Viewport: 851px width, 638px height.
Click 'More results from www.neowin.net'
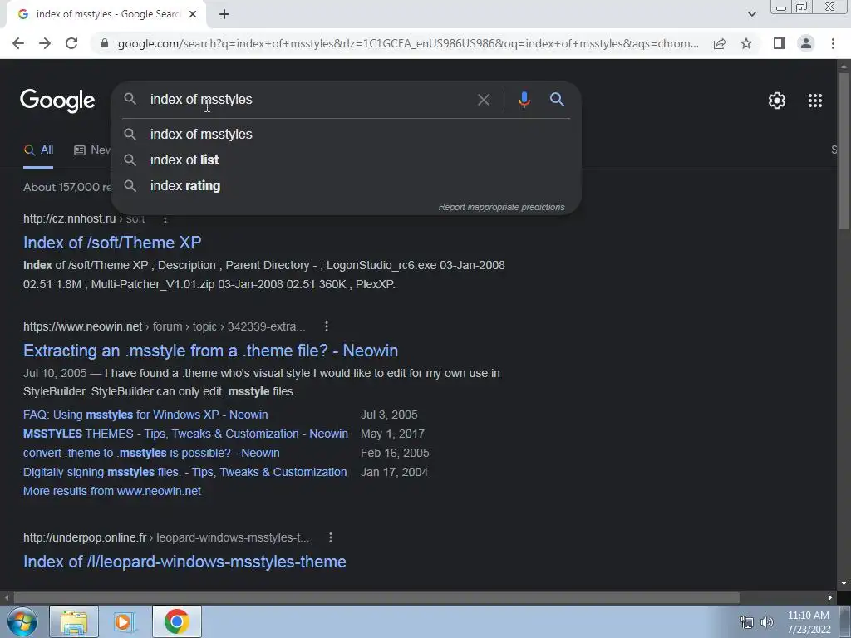[112, 491]
